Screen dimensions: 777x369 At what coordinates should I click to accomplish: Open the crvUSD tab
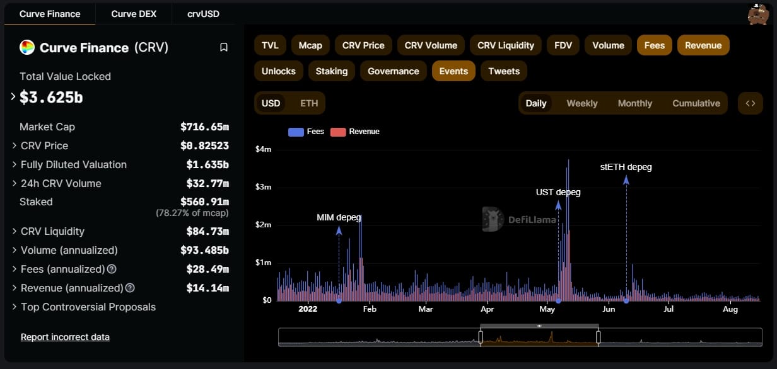click(203, 13)
